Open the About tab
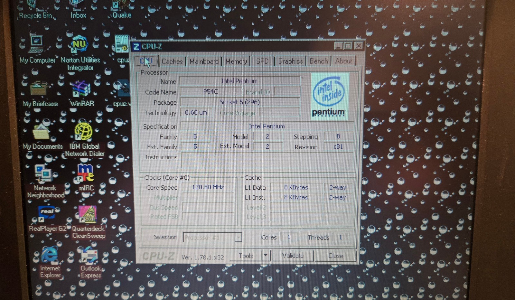The height and width of the screenshot is (300, 515). pyautogui.click(x=343, y=61)
